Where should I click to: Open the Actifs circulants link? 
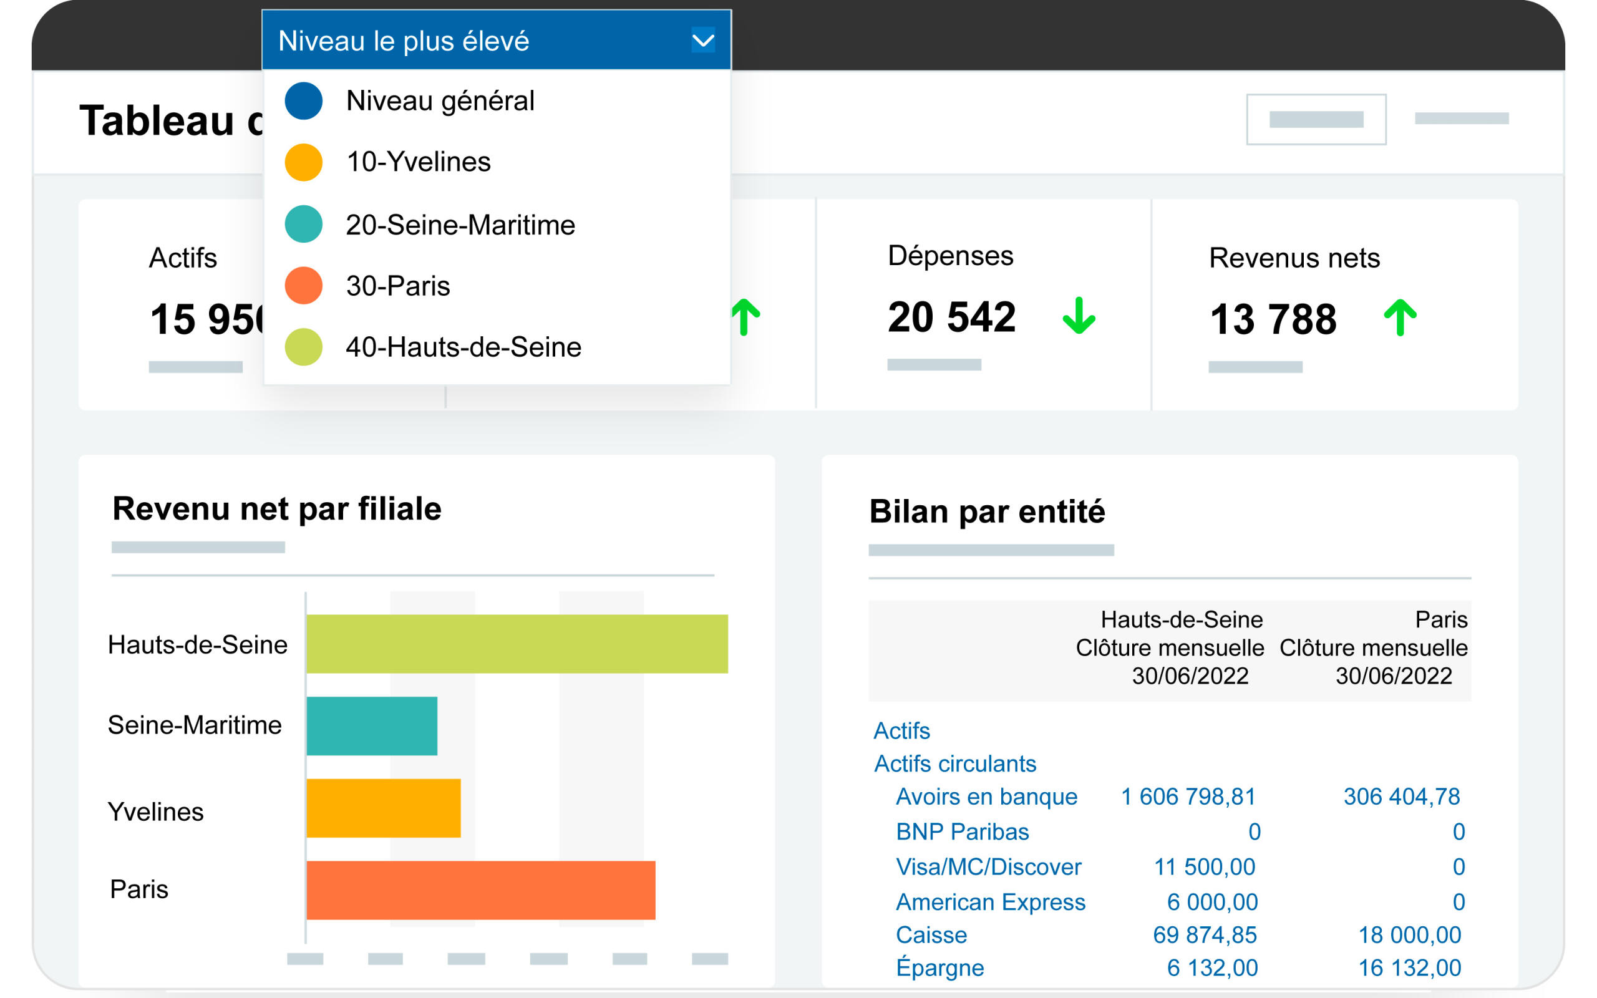pyautogui.click(x=955, y=763)
